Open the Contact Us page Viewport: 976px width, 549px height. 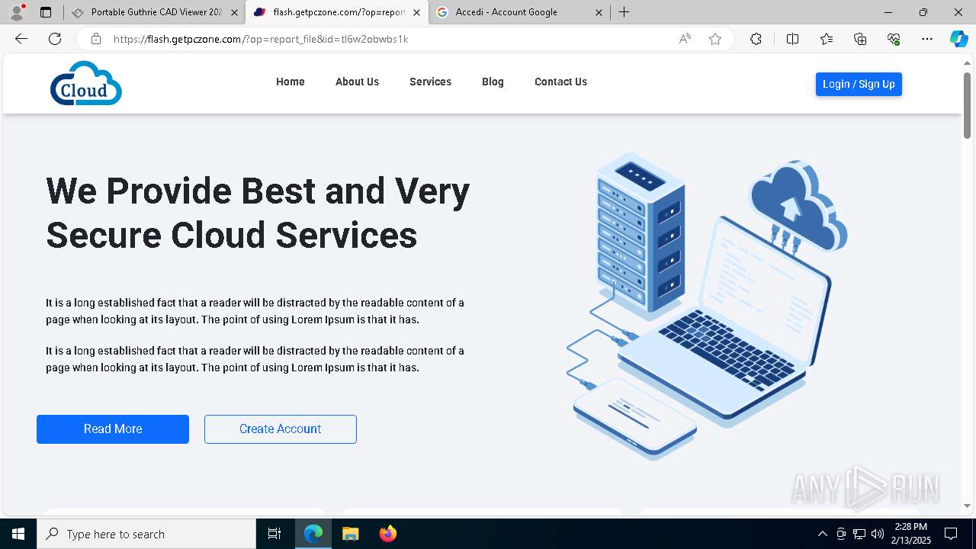(x=560, y=82)
